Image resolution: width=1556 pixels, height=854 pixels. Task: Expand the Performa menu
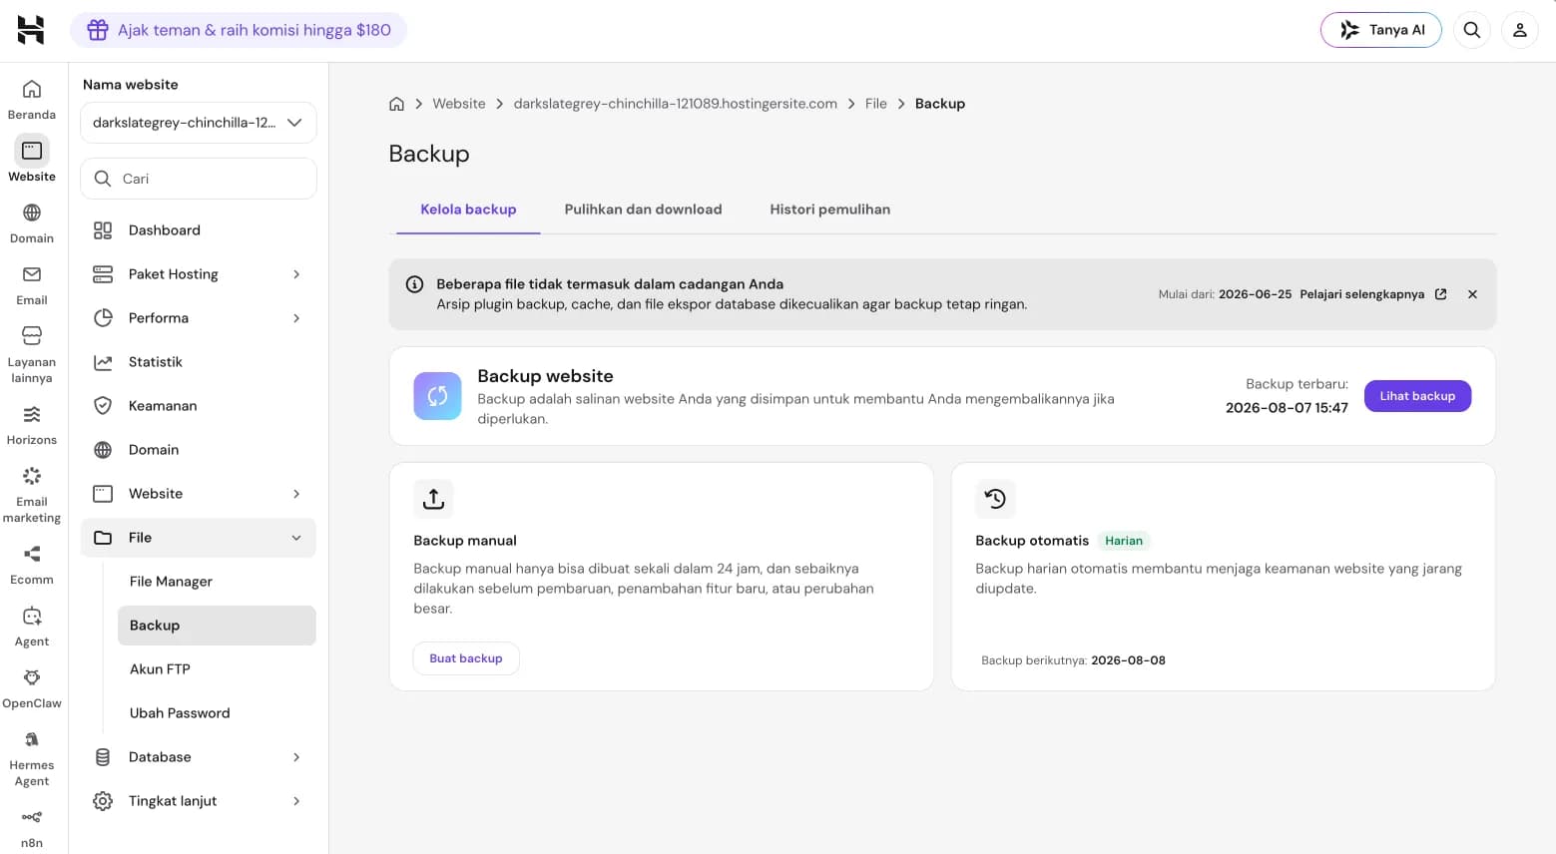pyautogui.click(x=199, y=318)
